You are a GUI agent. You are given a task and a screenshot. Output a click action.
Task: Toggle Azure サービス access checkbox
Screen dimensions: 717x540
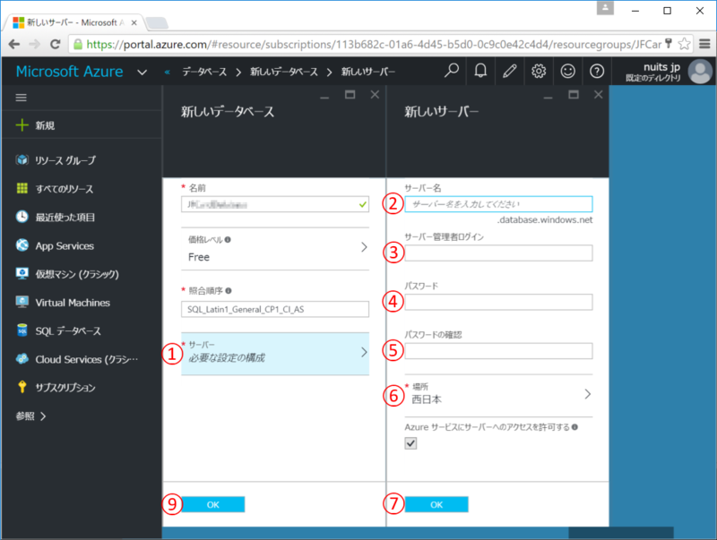pyautogui.click(x=410, y=443)
